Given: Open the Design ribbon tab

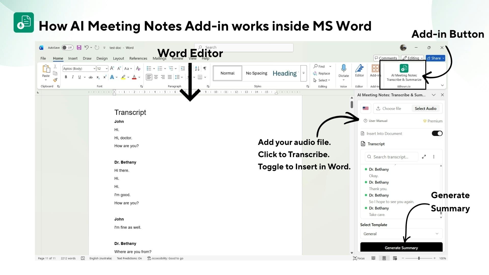Looking at the screenshot, I should click(102, 58).
